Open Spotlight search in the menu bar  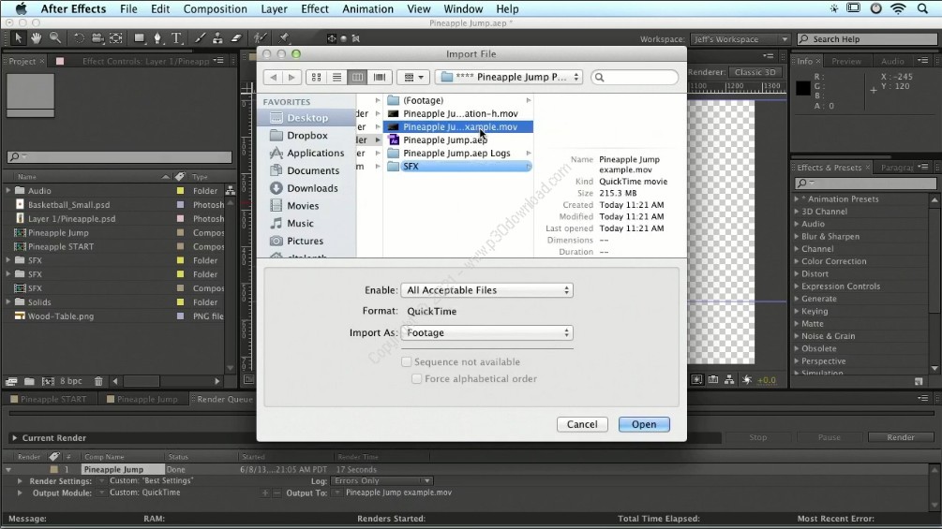922,8
